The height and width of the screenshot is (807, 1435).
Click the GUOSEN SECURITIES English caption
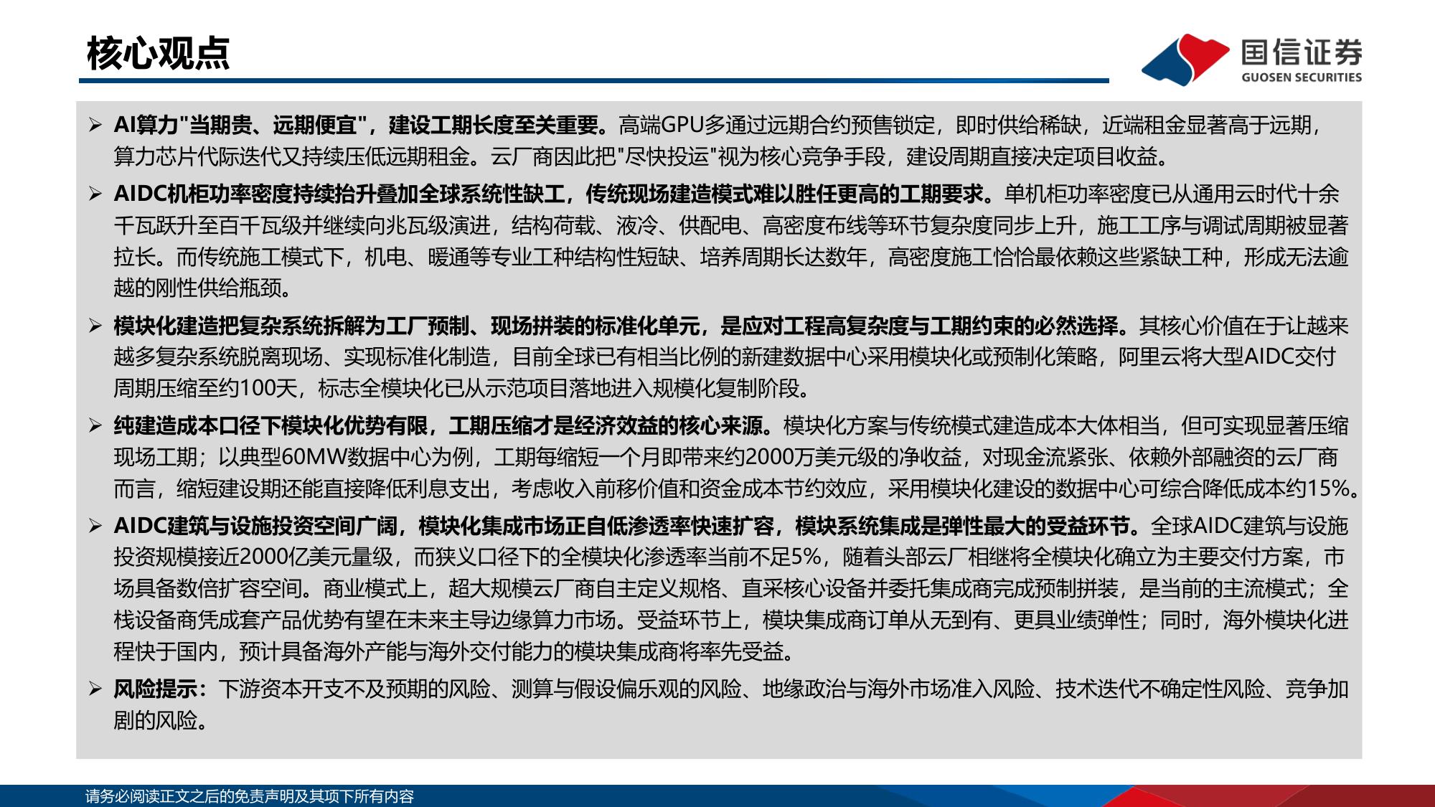coord(1302,77)
